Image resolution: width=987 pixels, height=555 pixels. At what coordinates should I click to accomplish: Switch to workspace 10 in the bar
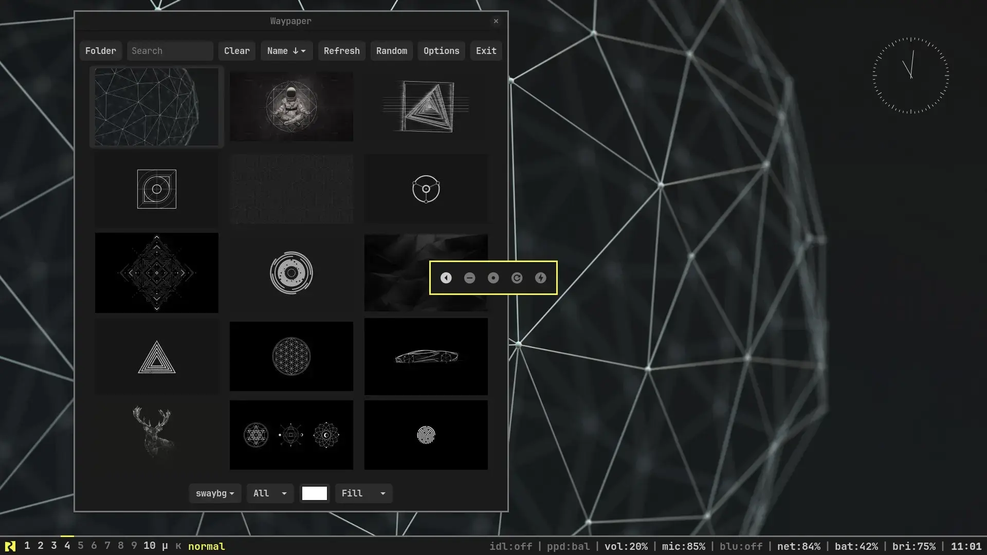pyautogui.click(x=149, y=546)
